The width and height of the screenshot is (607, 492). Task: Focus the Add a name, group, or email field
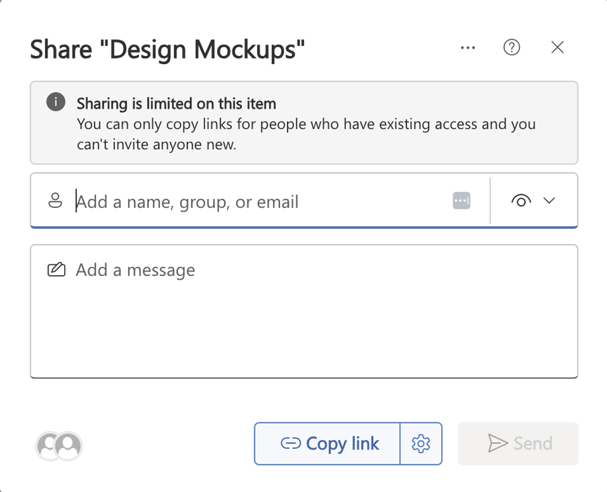260,201
